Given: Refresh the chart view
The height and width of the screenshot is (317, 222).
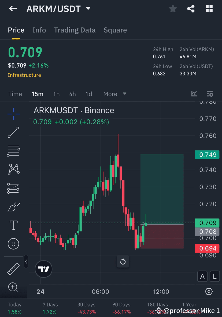Looking at the screenshot, I should click(123, 262).
